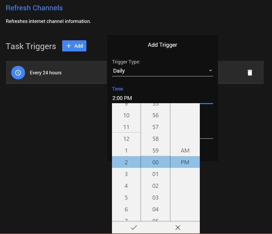Click the clock icon beside Every 24 hours
This screenshot has width=272, height=234.
pyautogui.click(x=18, y=73)
